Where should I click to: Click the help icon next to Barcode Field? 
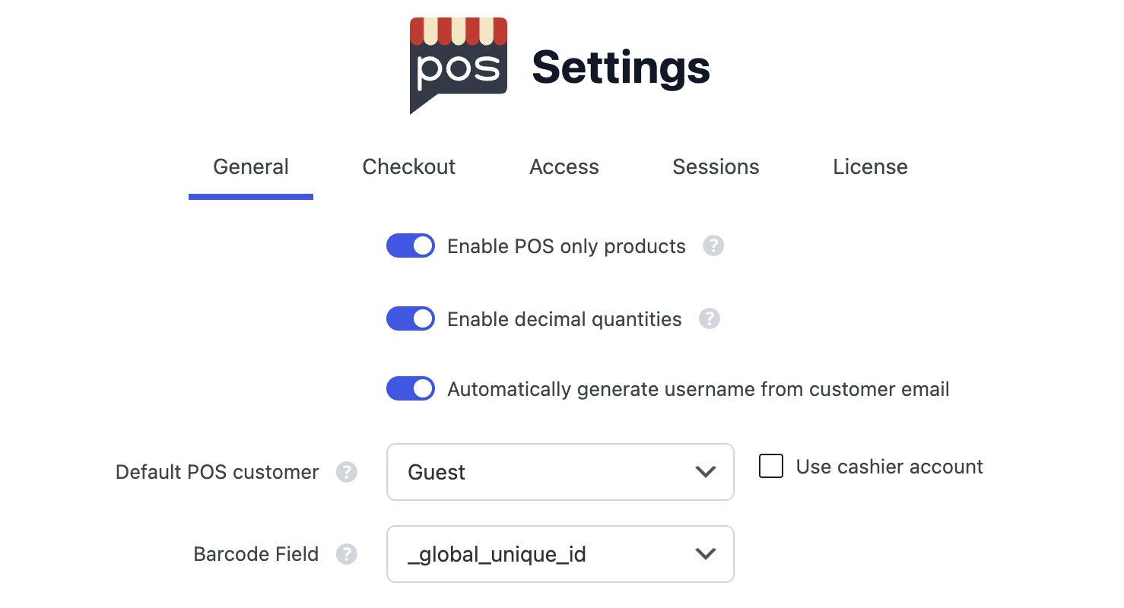point(347,554)
